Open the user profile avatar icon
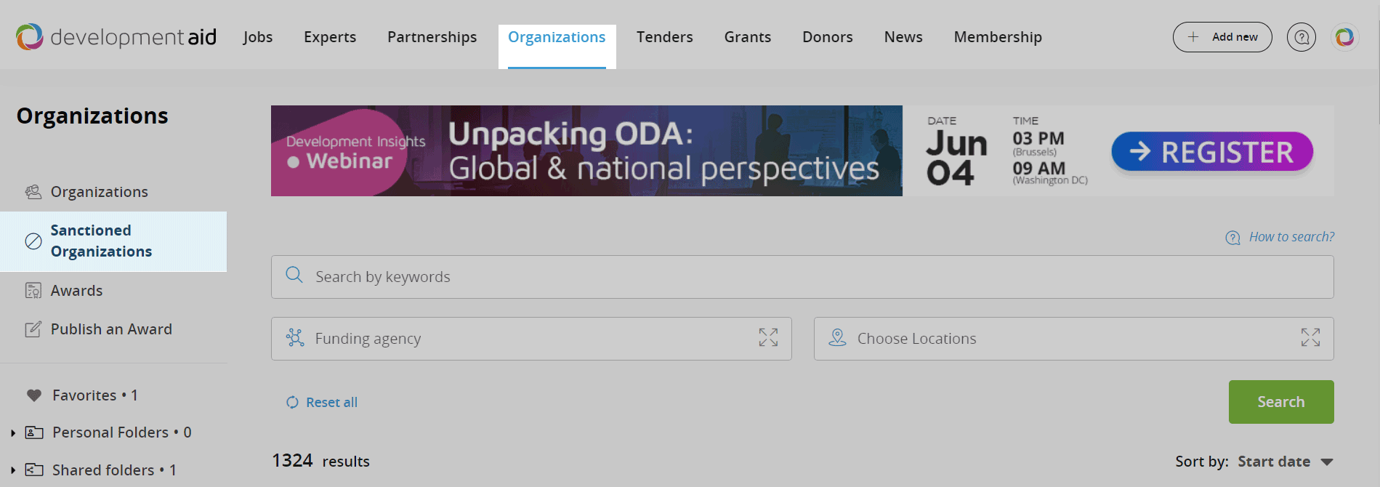The image size is (1380, 487). tap(1344, 37)
